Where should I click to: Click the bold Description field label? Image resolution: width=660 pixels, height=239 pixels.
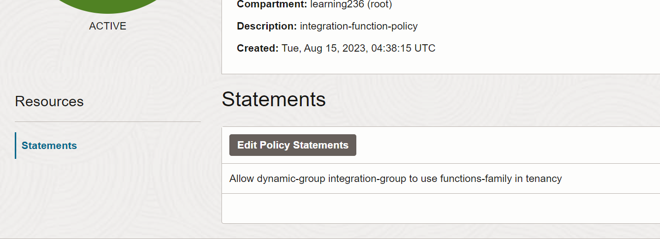pos(267,26)
